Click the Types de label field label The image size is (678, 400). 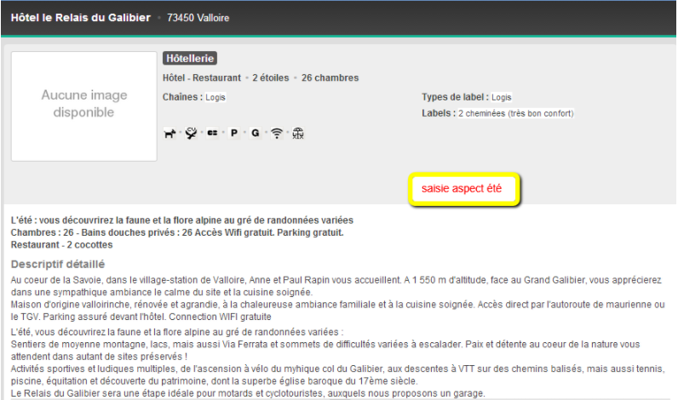[456, 97]
